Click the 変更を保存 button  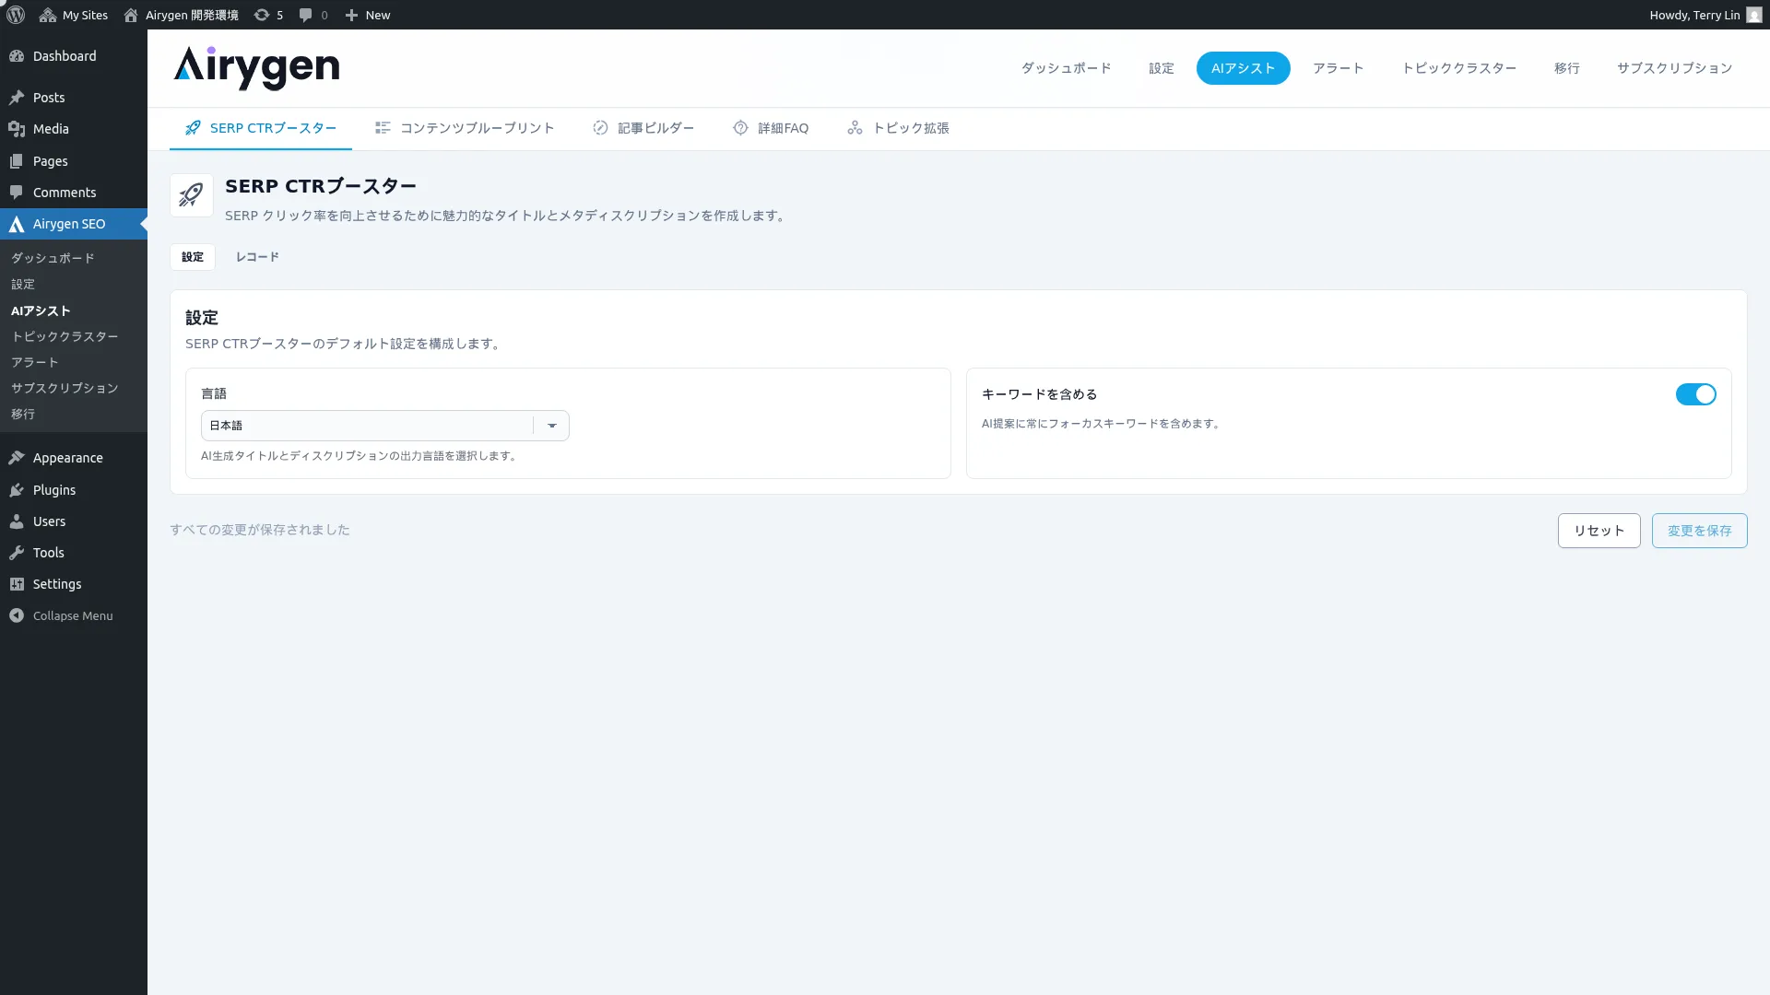click(x=1699, y=531)
